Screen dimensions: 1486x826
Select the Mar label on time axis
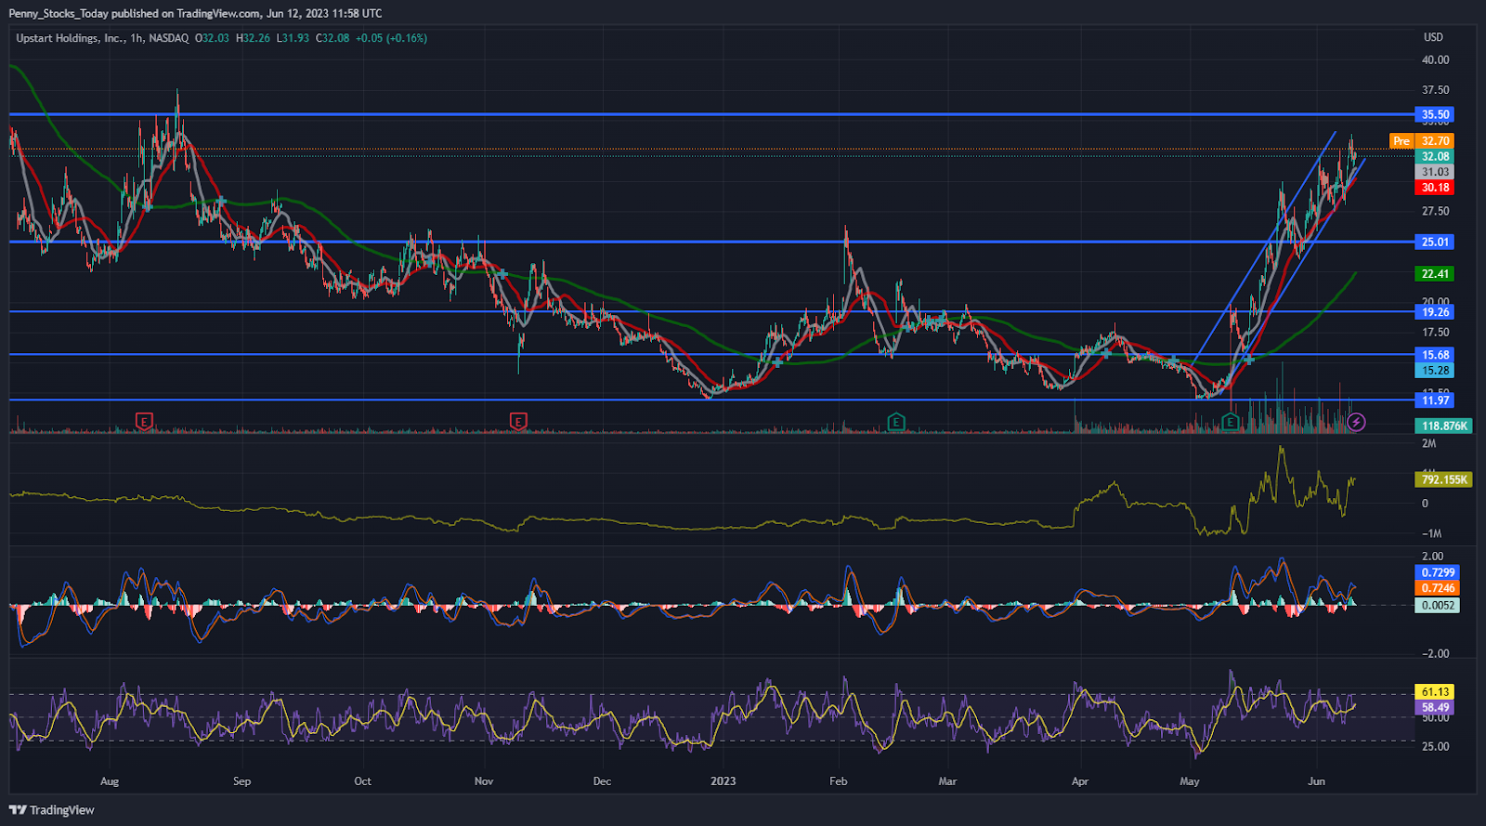point(947,781)
